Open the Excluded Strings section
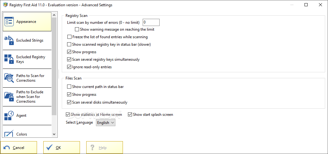Viewport: 328px width, 154px height. click(x=27, y=40)
